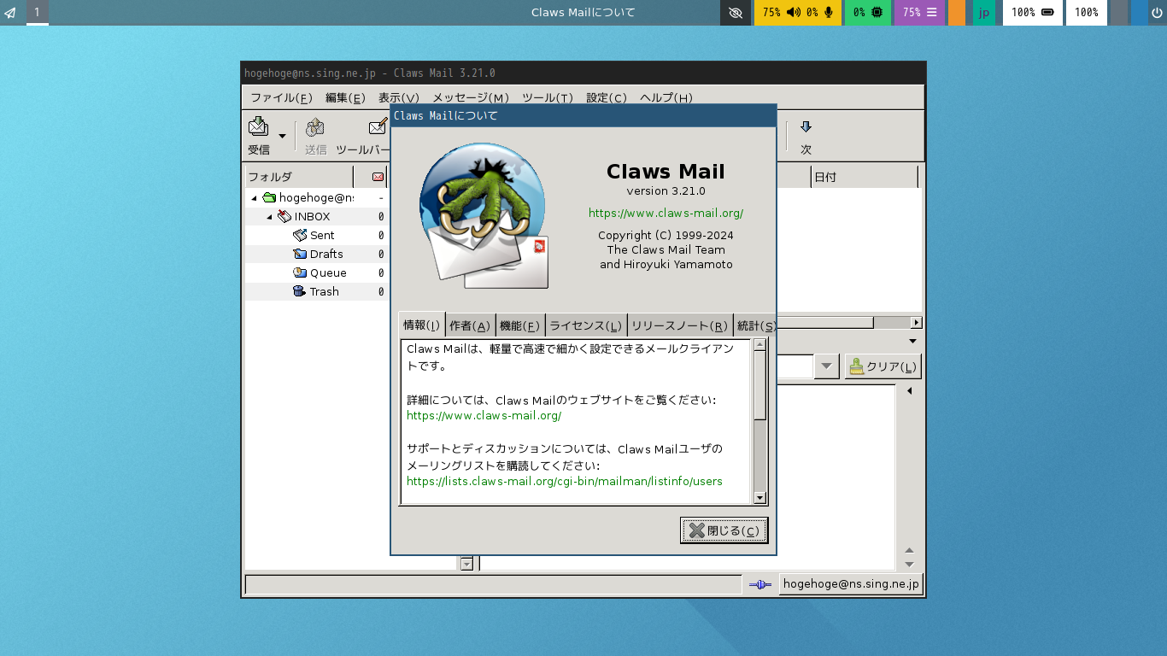Select the Queue folder label
The image size is (1167, 656).
[328, 272]
